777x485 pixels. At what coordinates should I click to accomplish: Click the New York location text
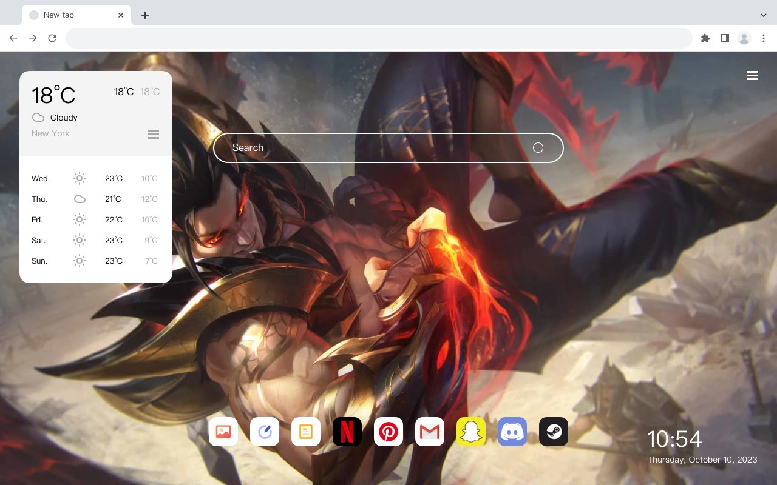pyautogui.click(x=50, y=133)
